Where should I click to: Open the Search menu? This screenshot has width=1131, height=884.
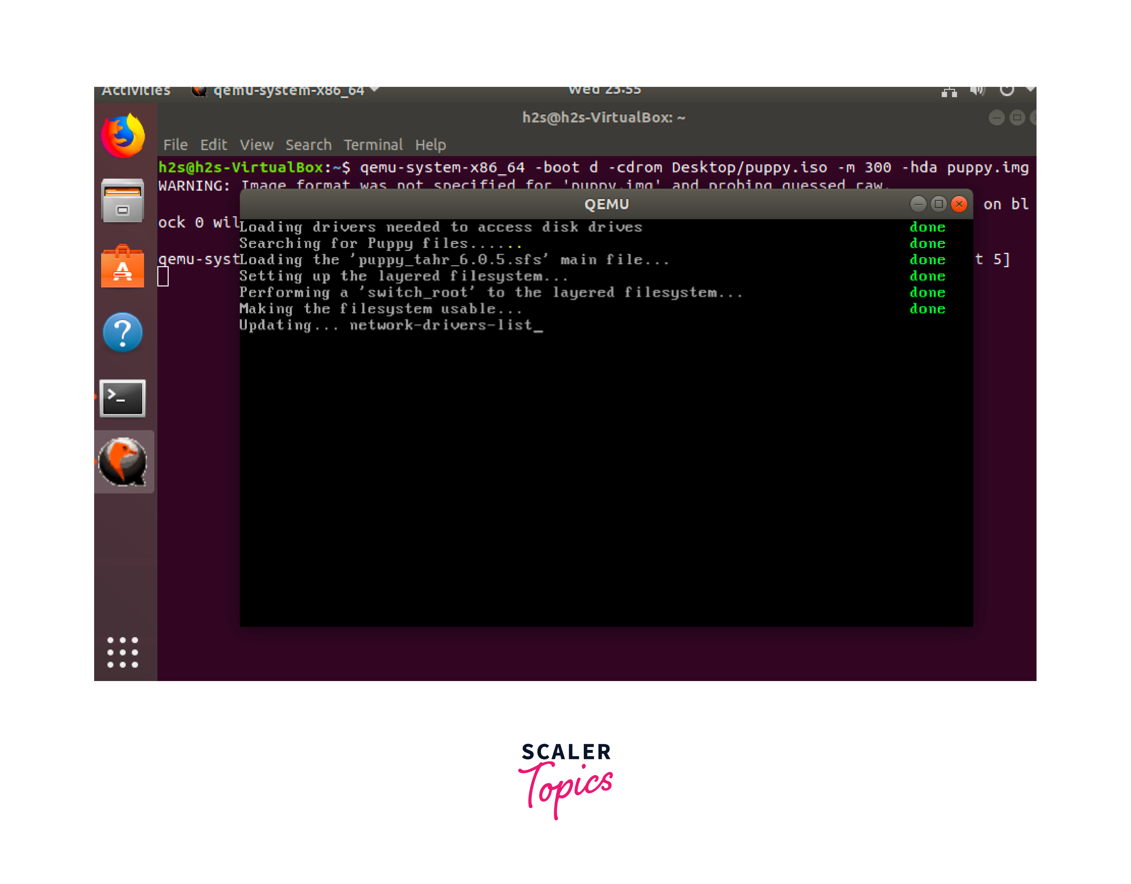(x=308, y=145)
